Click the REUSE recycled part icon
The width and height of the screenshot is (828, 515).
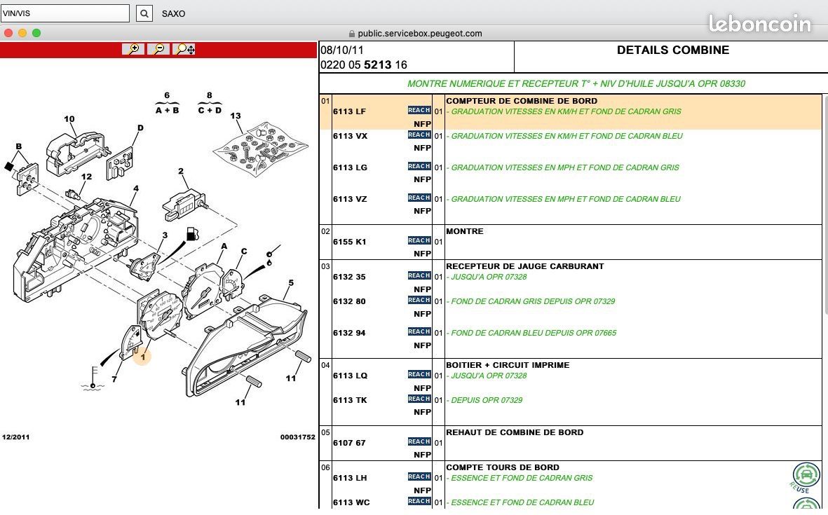click(806, 476)
